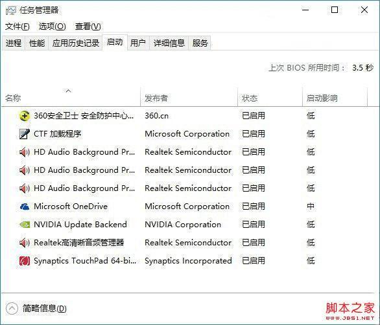Select the Realtek高清晰音频管理器 entry name
Image resolution: width=380 pixels, height=325 pixels.
tap(78, 243)
